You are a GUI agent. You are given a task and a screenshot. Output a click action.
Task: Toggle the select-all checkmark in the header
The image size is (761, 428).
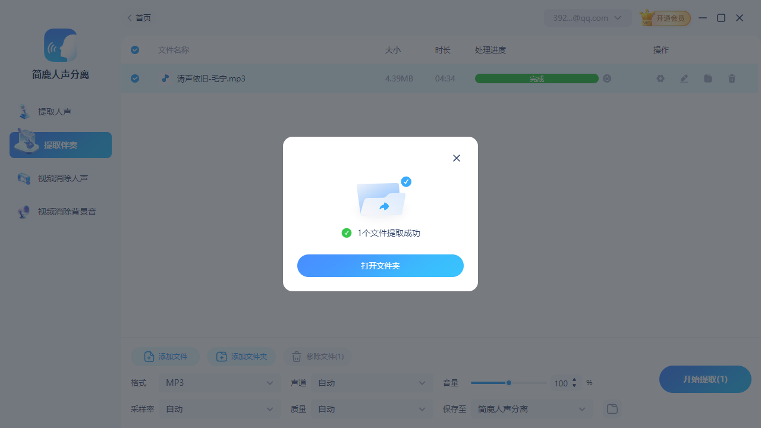[135, 50]
